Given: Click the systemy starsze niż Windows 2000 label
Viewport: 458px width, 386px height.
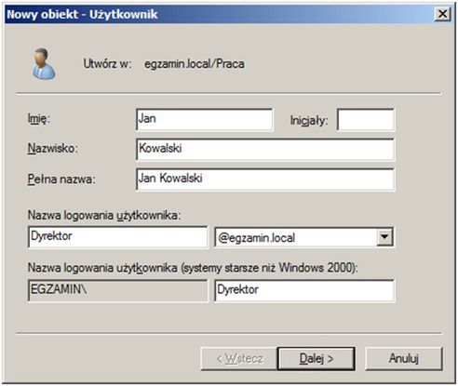Looking at the screenshot, I should tap(193, 268).
